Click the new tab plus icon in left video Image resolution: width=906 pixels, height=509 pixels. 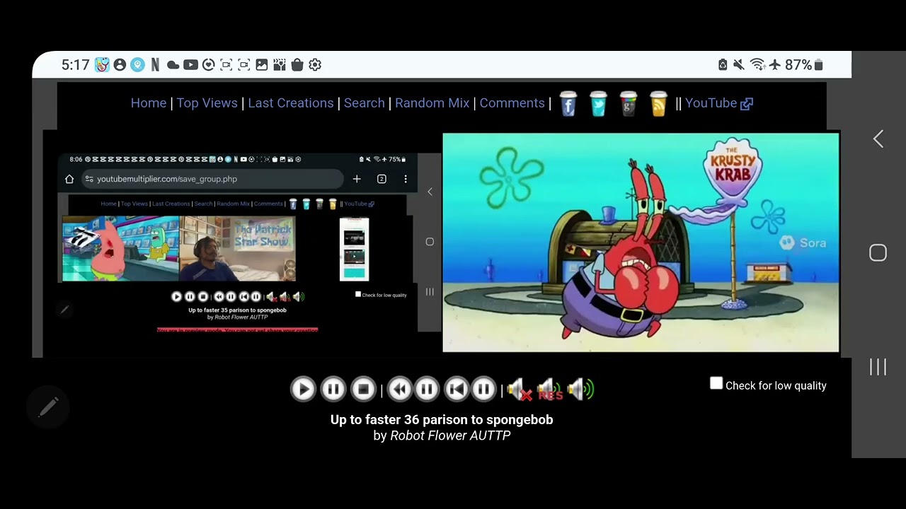pyautogui.click(x=357, y=179)
